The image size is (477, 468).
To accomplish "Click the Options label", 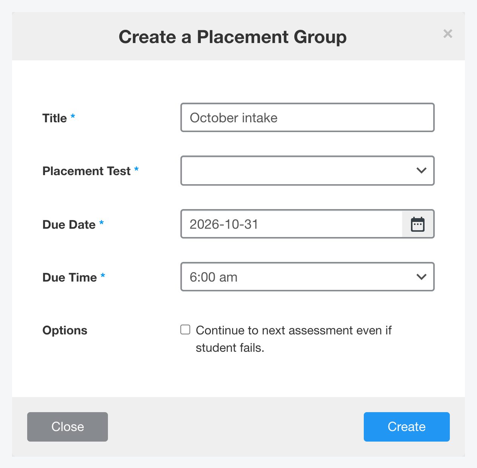I will point(65,330).
